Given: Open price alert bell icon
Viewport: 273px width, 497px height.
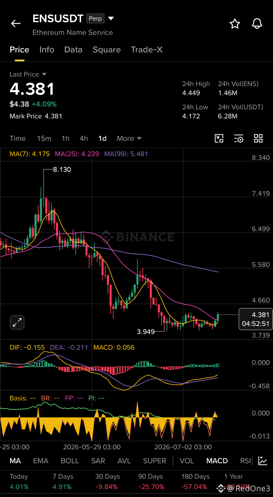Looking at the screenshot, I should pos(257,24).
